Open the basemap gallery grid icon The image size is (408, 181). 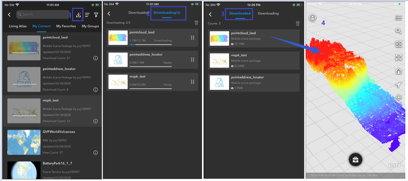point(398,44)
